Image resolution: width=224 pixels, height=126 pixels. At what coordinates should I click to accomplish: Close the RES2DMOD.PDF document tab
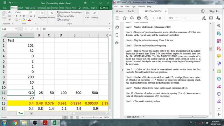click(166, 11)
